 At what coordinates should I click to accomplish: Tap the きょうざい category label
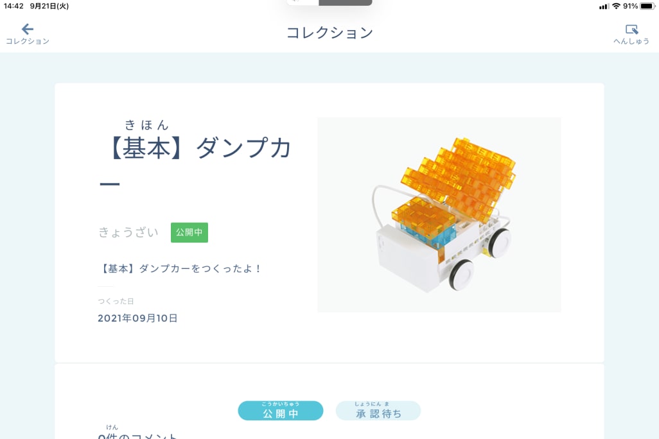(x=128, y=232)
